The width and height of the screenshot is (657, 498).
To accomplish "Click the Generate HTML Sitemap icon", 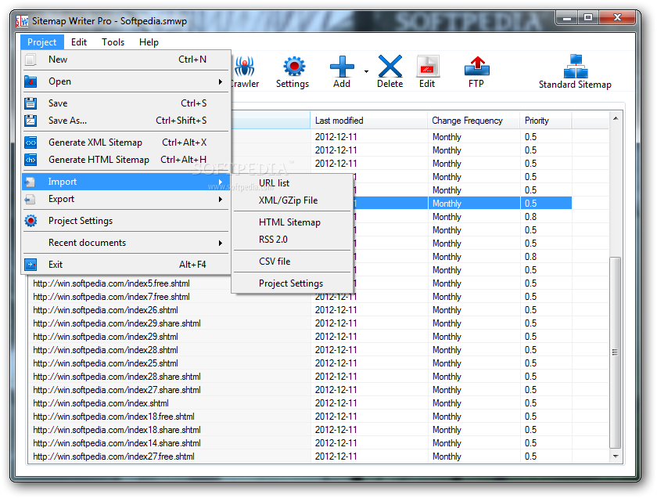I will pyautogui.click(x=31, y=160).
